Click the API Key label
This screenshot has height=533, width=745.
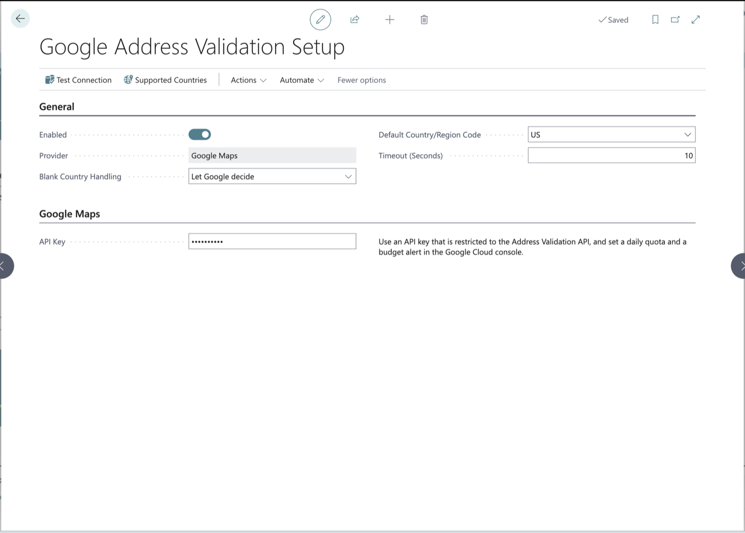tap(52, 241)
